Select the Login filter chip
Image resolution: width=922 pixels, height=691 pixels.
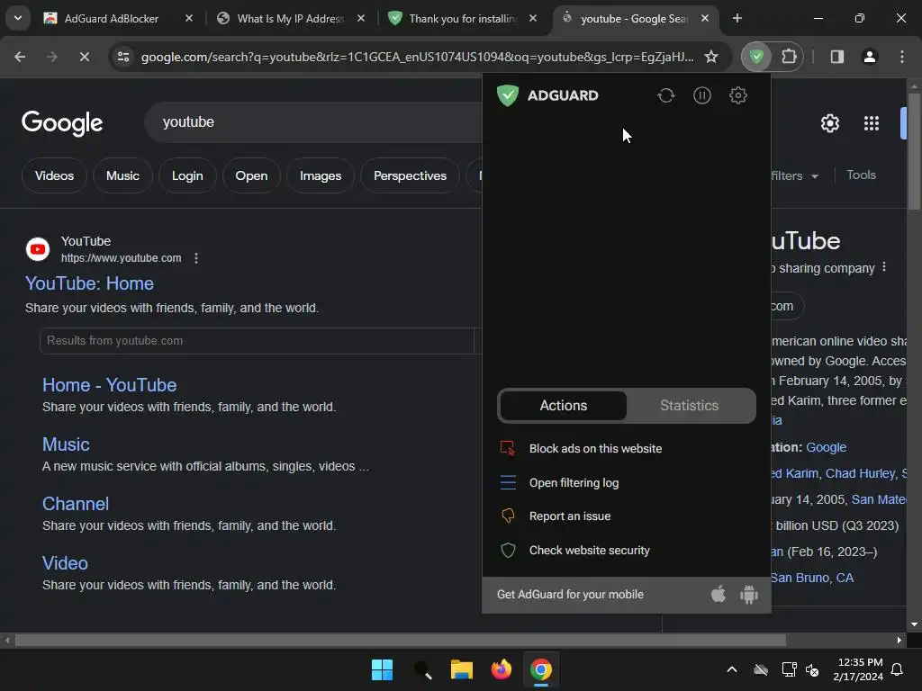(187, 175)
